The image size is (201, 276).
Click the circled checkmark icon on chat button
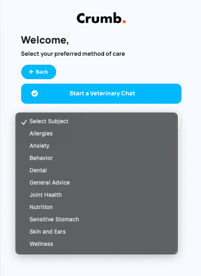point(35,93)
